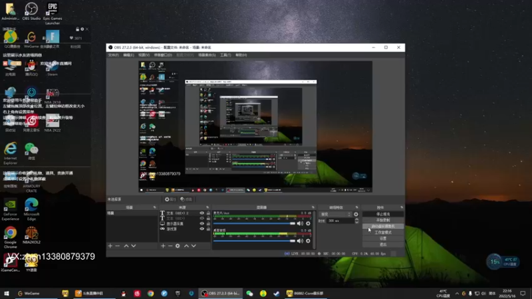Click the exit button in controls
This screenshot has width=532, height=299.
coord(383,245)
